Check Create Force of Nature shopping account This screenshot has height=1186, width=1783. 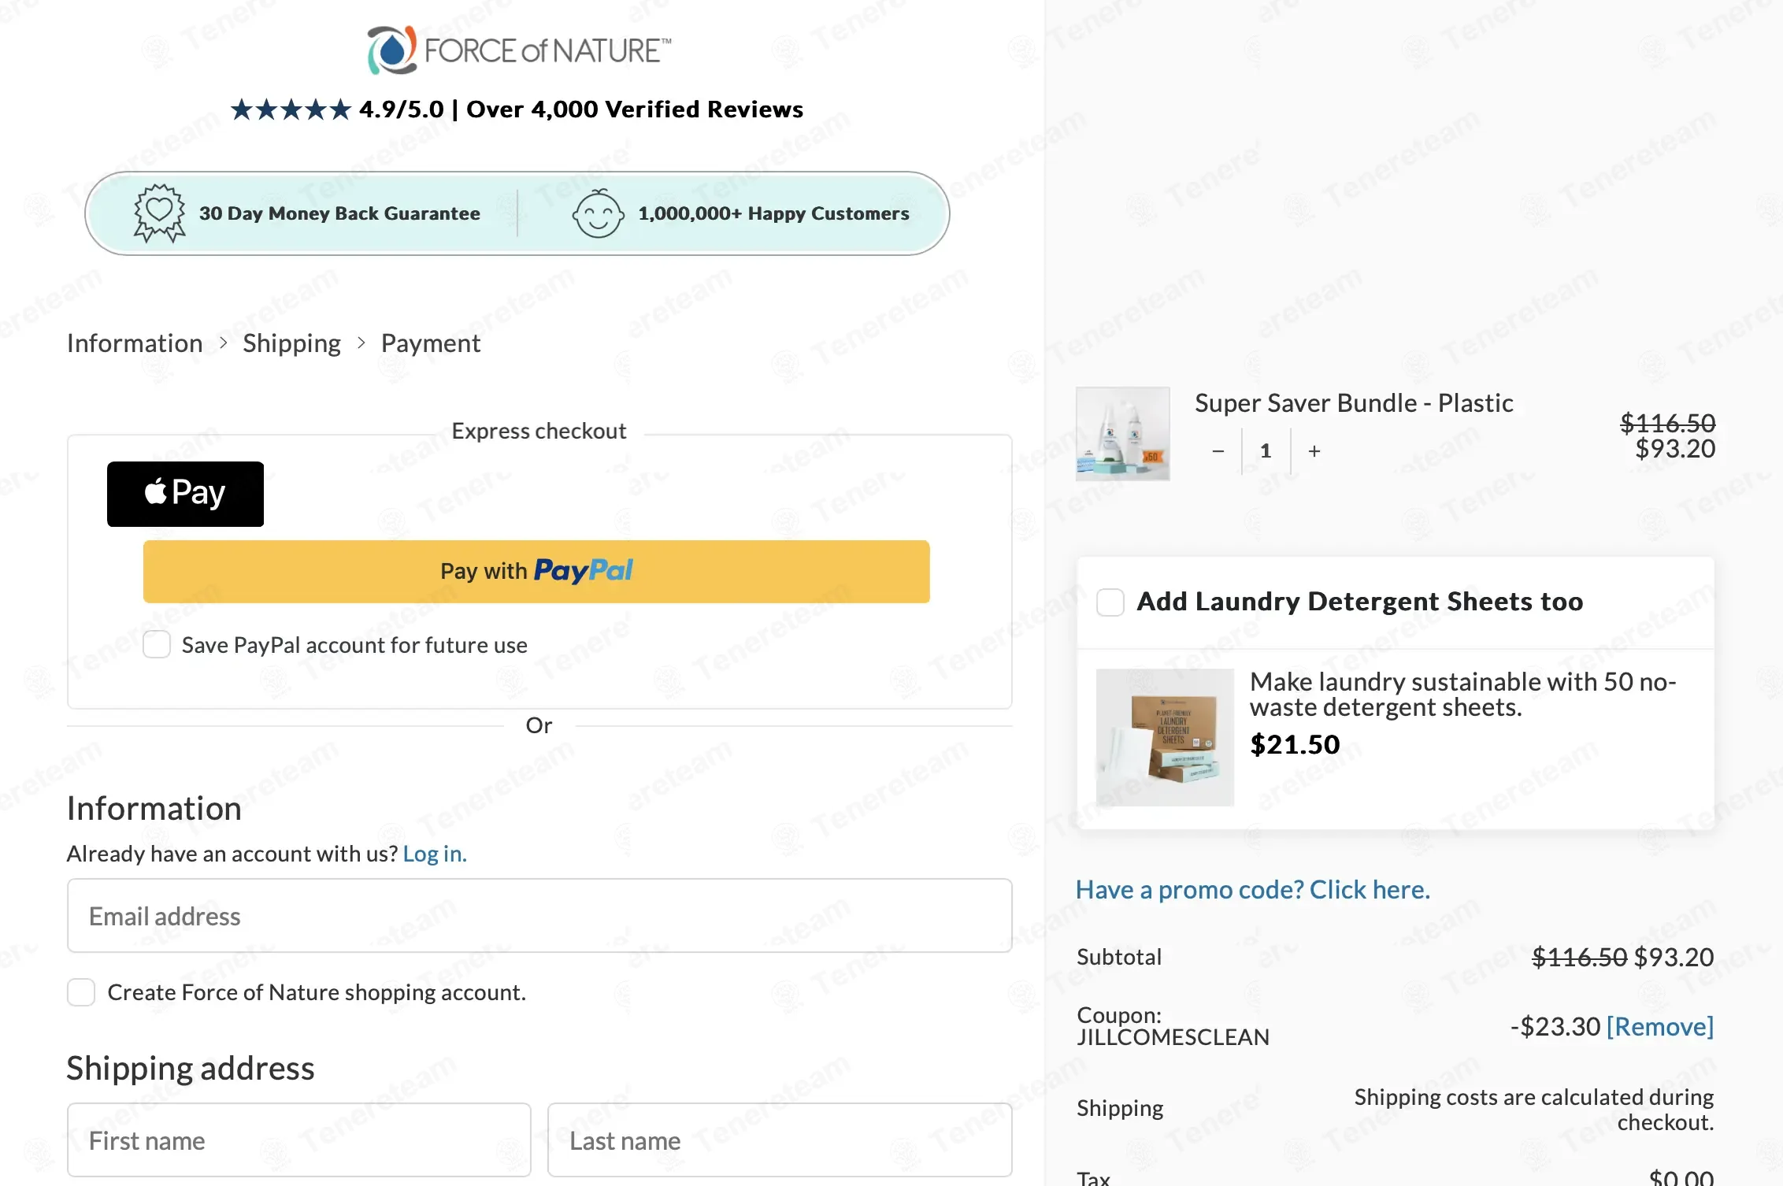[81, 992]
